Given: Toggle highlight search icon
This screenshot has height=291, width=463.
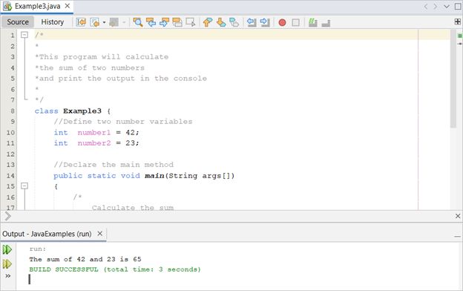Looking at the screenshot, I should pos(177,22).
